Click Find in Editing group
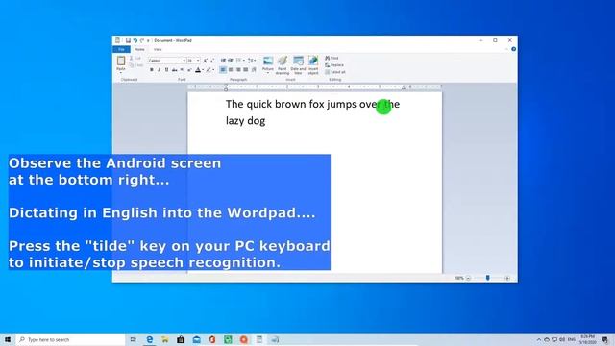Image resolution: width=615 pixels, height=346 pixels. pos(332,58)
